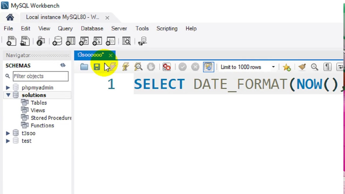The height and width of the screenshot is (194, 345).
Task: Select Functions under solutions schema
Action: (x=42, y=126)
